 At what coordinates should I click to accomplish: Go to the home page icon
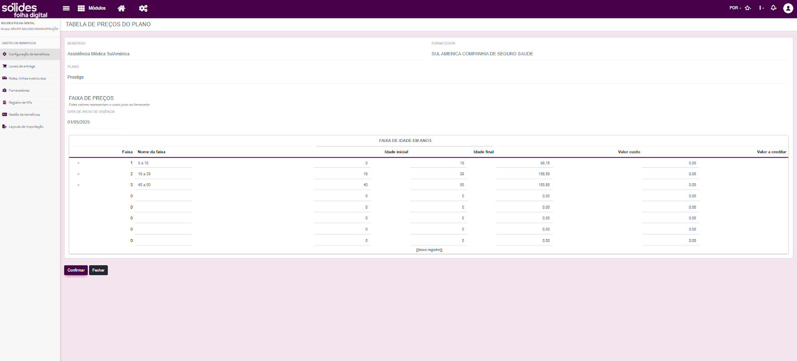point(121,8)
